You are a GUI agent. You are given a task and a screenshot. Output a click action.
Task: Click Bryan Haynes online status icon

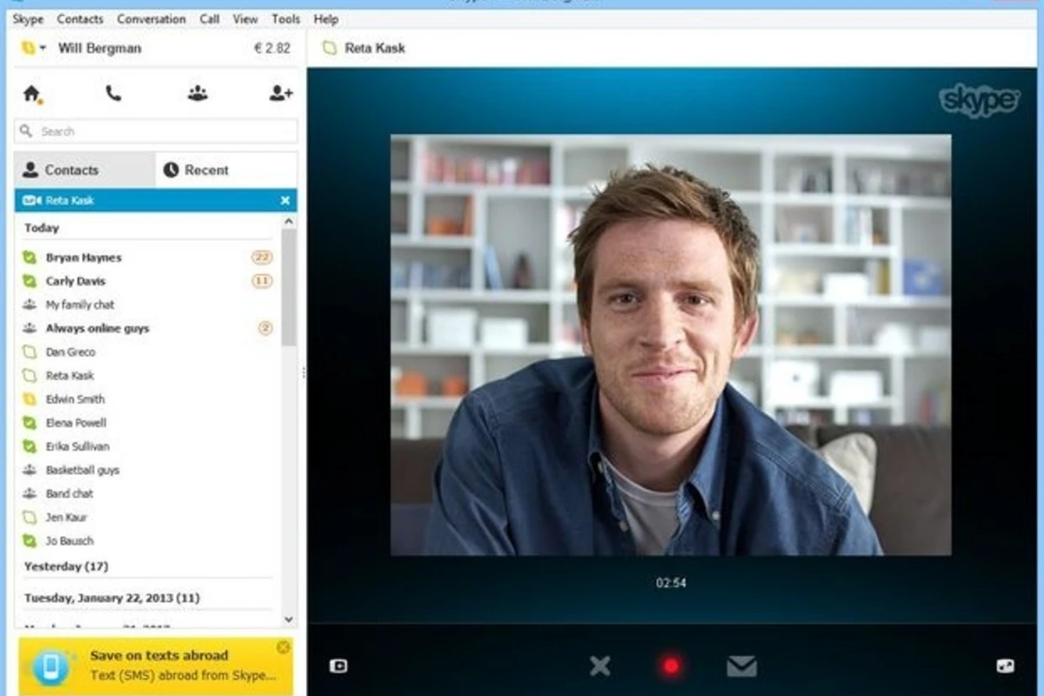pyautogui.click(x=30, y=258)
